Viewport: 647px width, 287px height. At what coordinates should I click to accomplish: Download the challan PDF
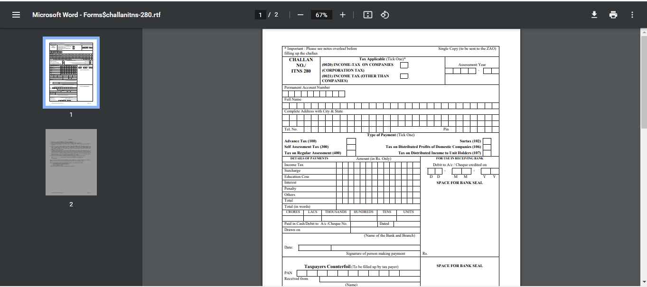point(594,15)
